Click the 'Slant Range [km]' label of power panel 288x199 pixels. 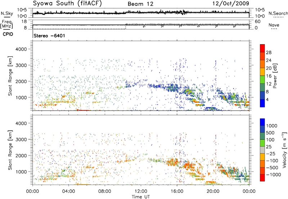(x=10, y=76)
